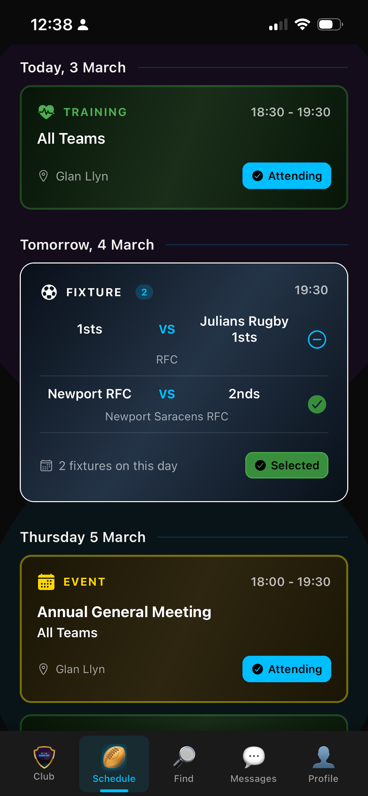Toggle attendance for the All Teams training session
The width and height of the screenshot is (368, 796).
[x=286, y=176]
